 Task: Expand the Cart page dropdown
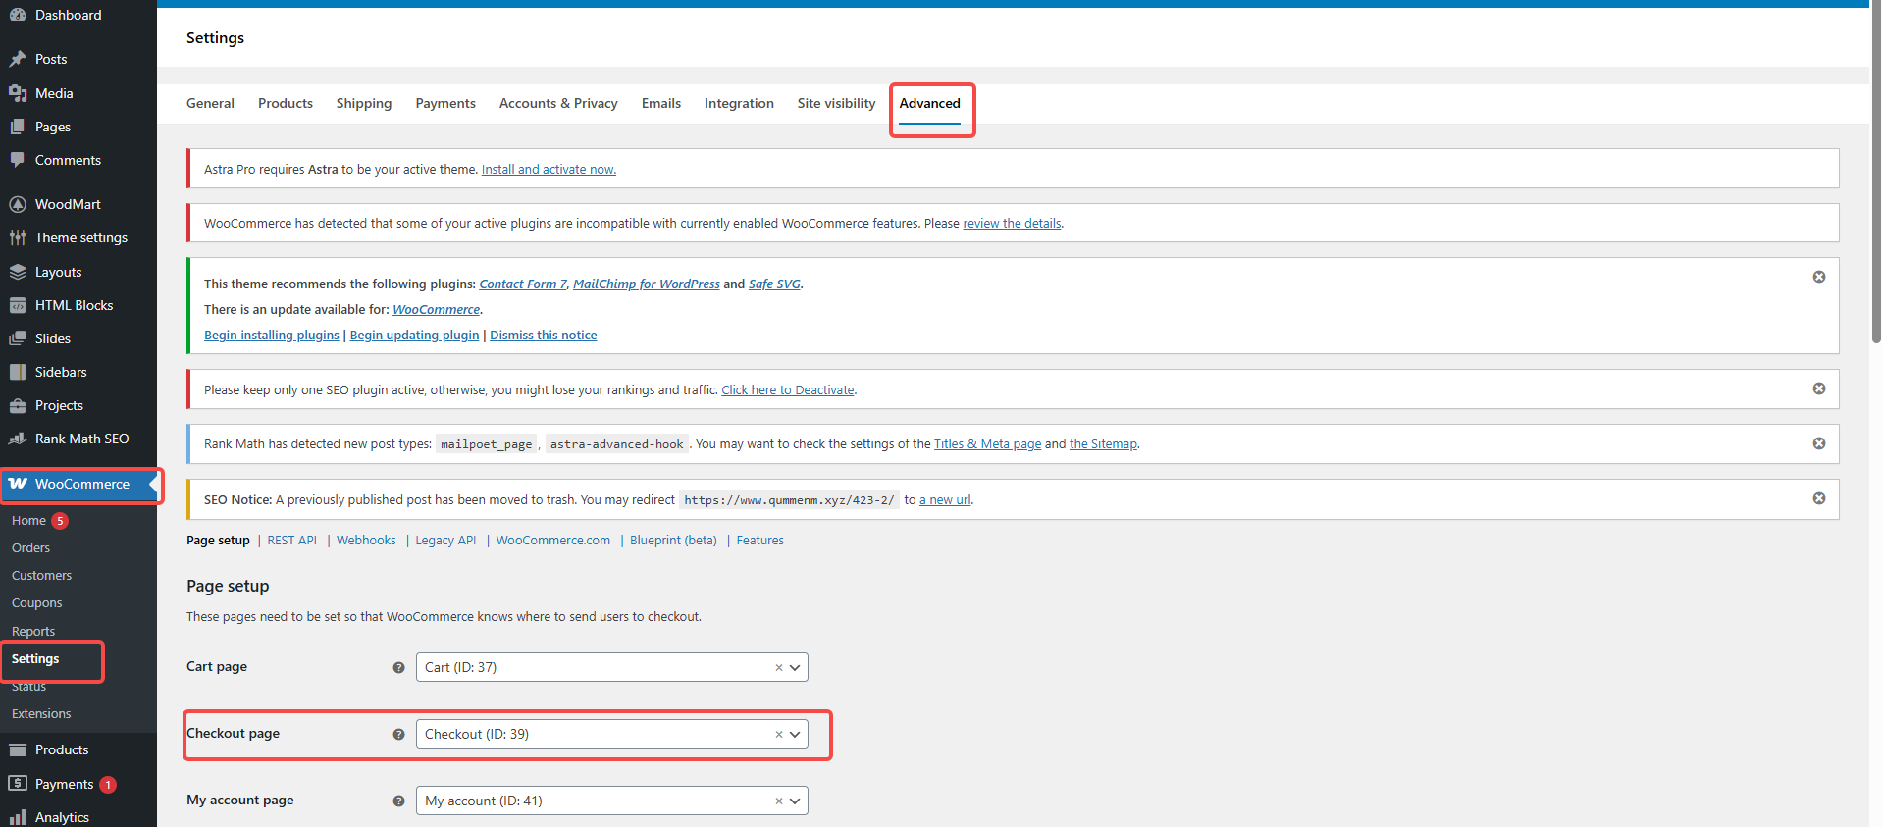[795, 667]
